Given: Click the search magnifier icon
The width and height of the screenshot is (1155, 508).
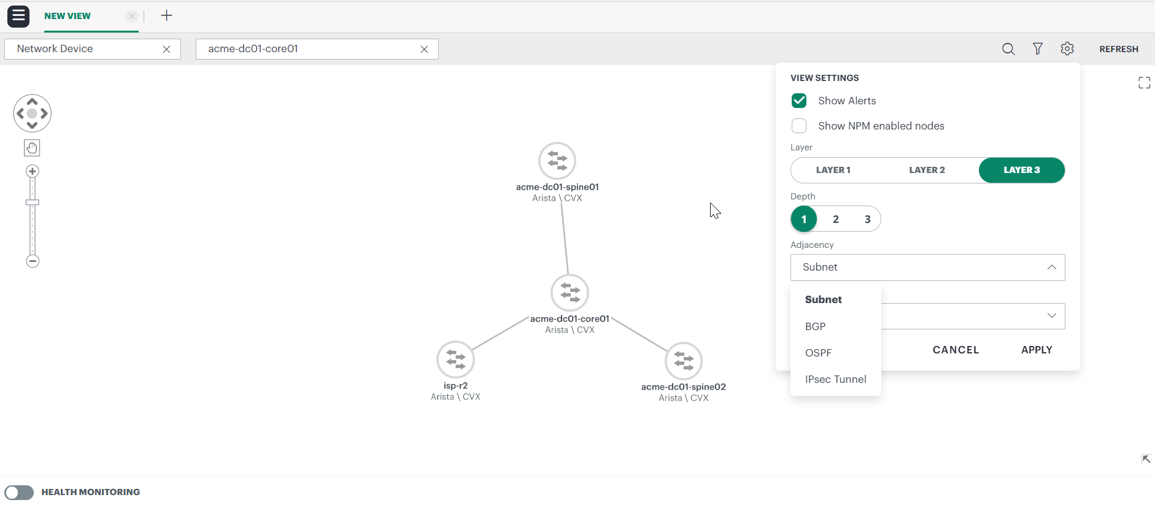Looking at the screenshot, I should pyautogui.click(x=1008, y=49).
